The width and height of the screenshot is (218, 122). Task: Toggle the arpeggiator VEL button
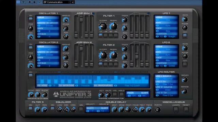pos(115,95)
